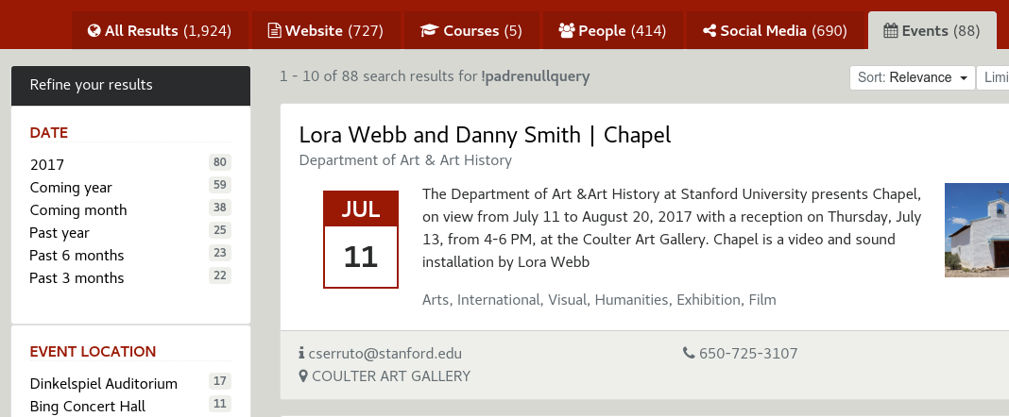Click the phone icon beside 650-725-3107
The image size is (1009, 417).
tap(689, 353)
